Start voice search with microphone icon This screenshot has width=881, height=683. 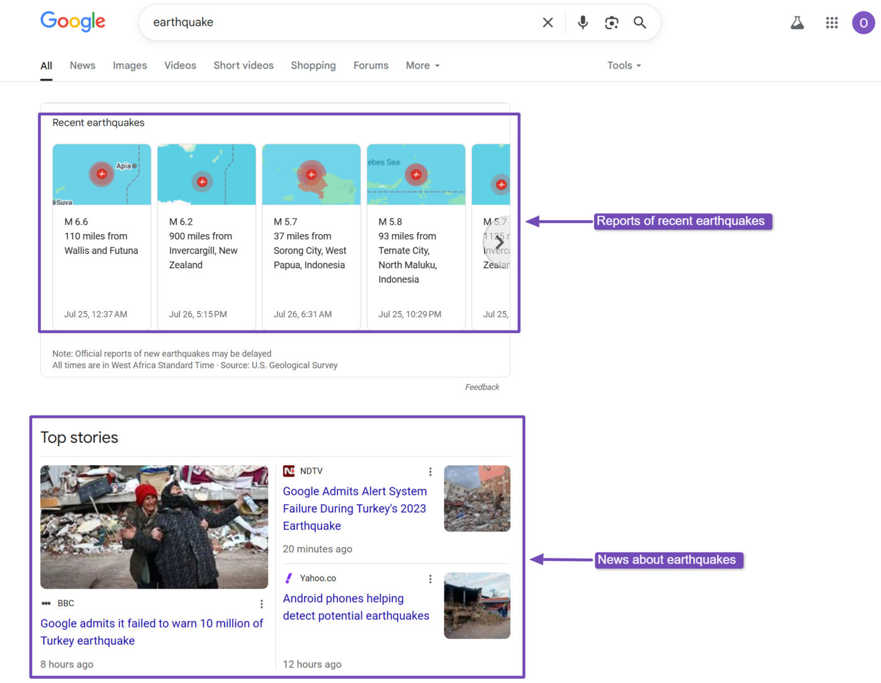click(583, 23)
